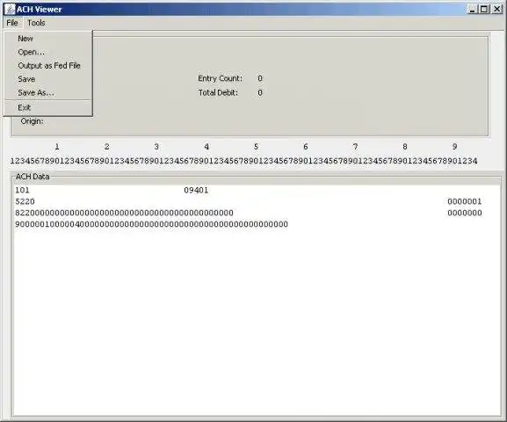Click the column ruler digit string
Viewport: 507px width, 422px height.
243,161
